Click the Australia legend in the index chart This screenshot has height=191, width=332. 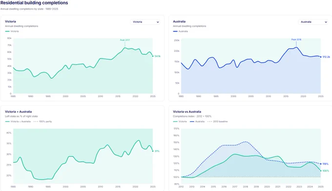click(197, 121)
